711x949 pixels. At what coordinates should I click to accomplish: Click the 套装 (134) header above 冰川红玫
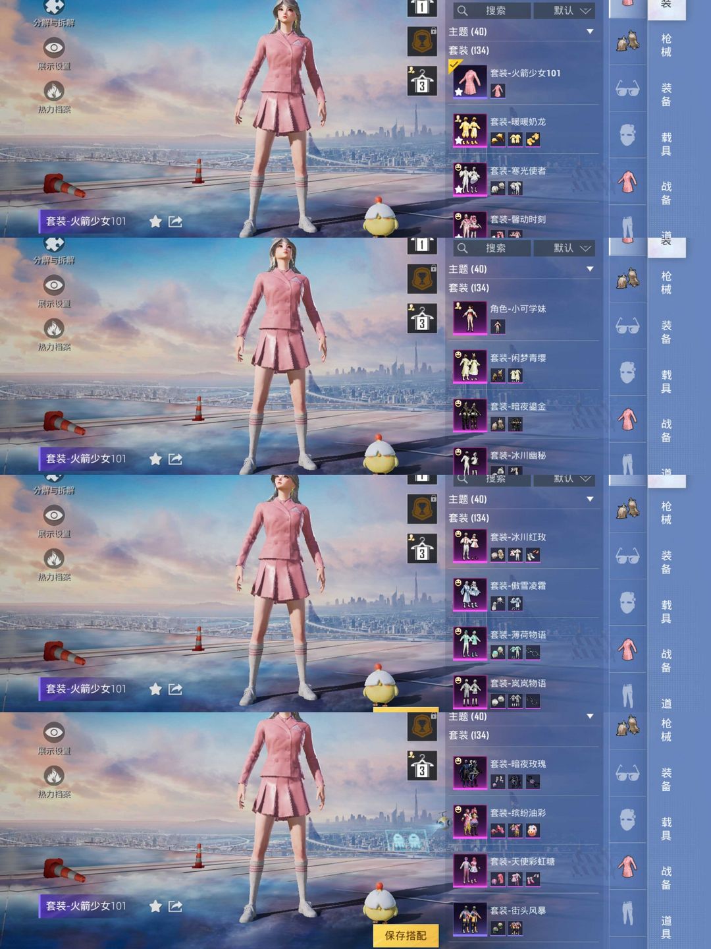[469, 518]
